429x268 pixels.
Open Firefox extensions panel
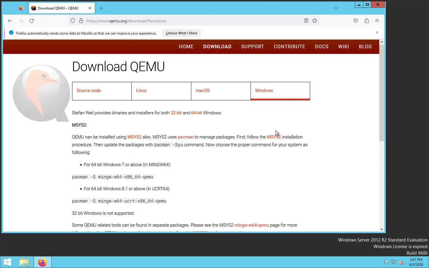(x=366, y=21)
